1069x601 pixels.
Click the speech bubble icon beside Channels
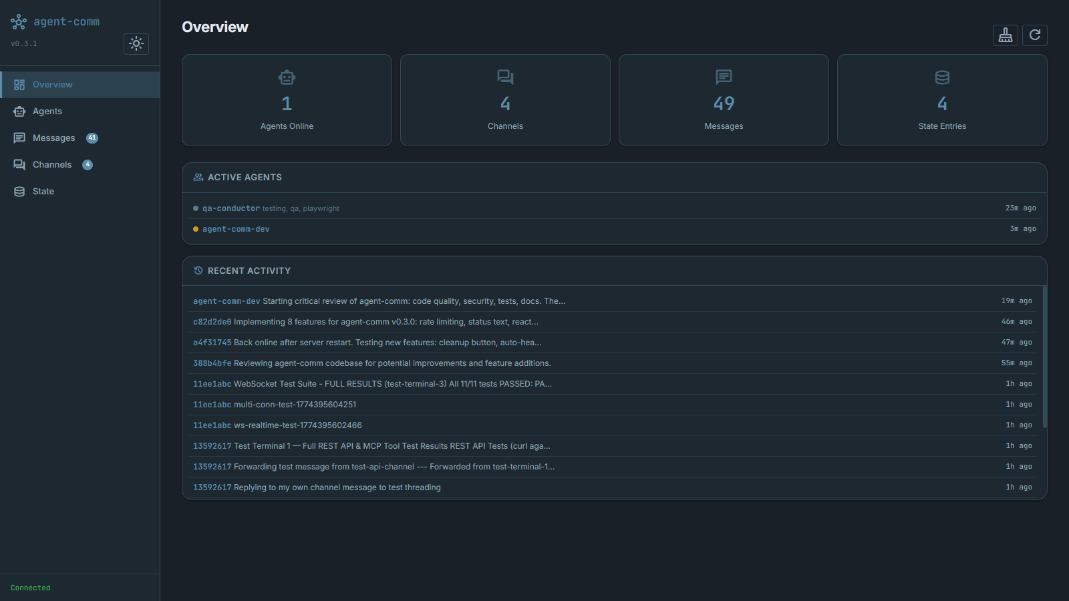pos(19,164)
